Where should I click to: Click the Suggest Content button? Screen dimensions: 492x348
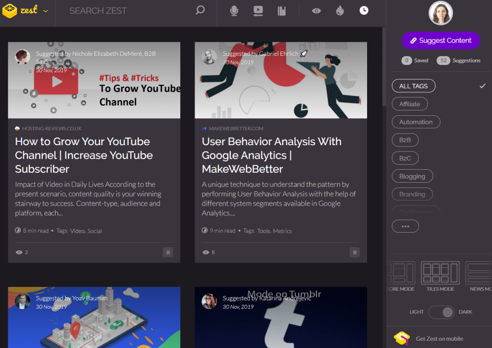click(441, 41)
